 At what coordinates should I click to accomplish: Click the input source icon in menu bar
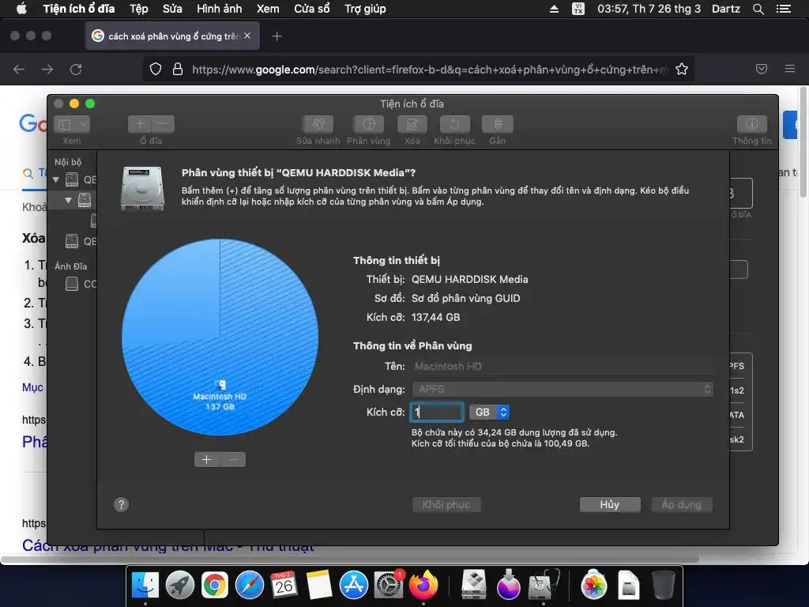(578, 9)
